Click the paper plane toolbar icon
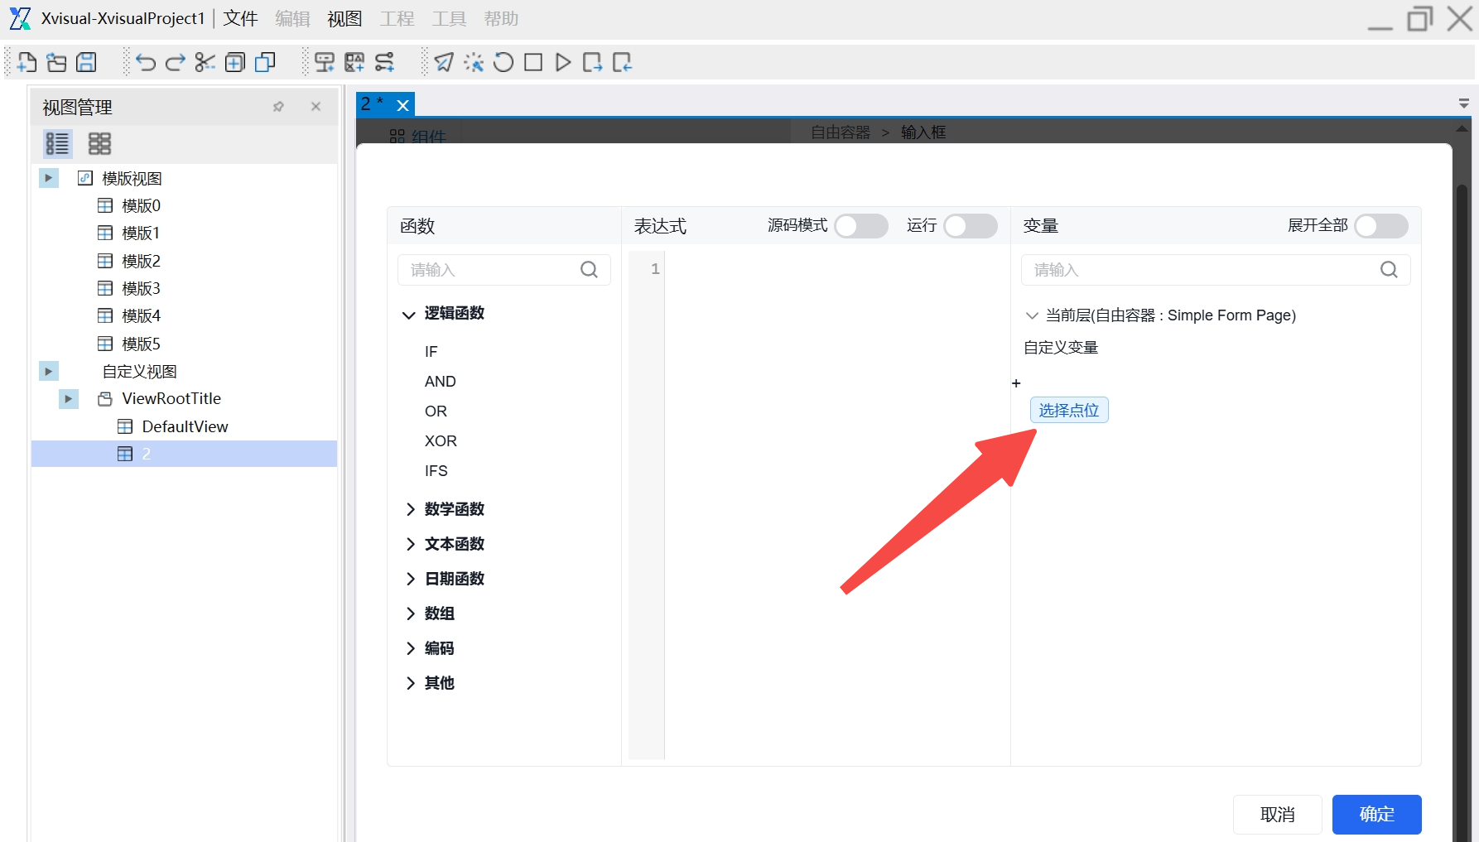 click(444, 62)
